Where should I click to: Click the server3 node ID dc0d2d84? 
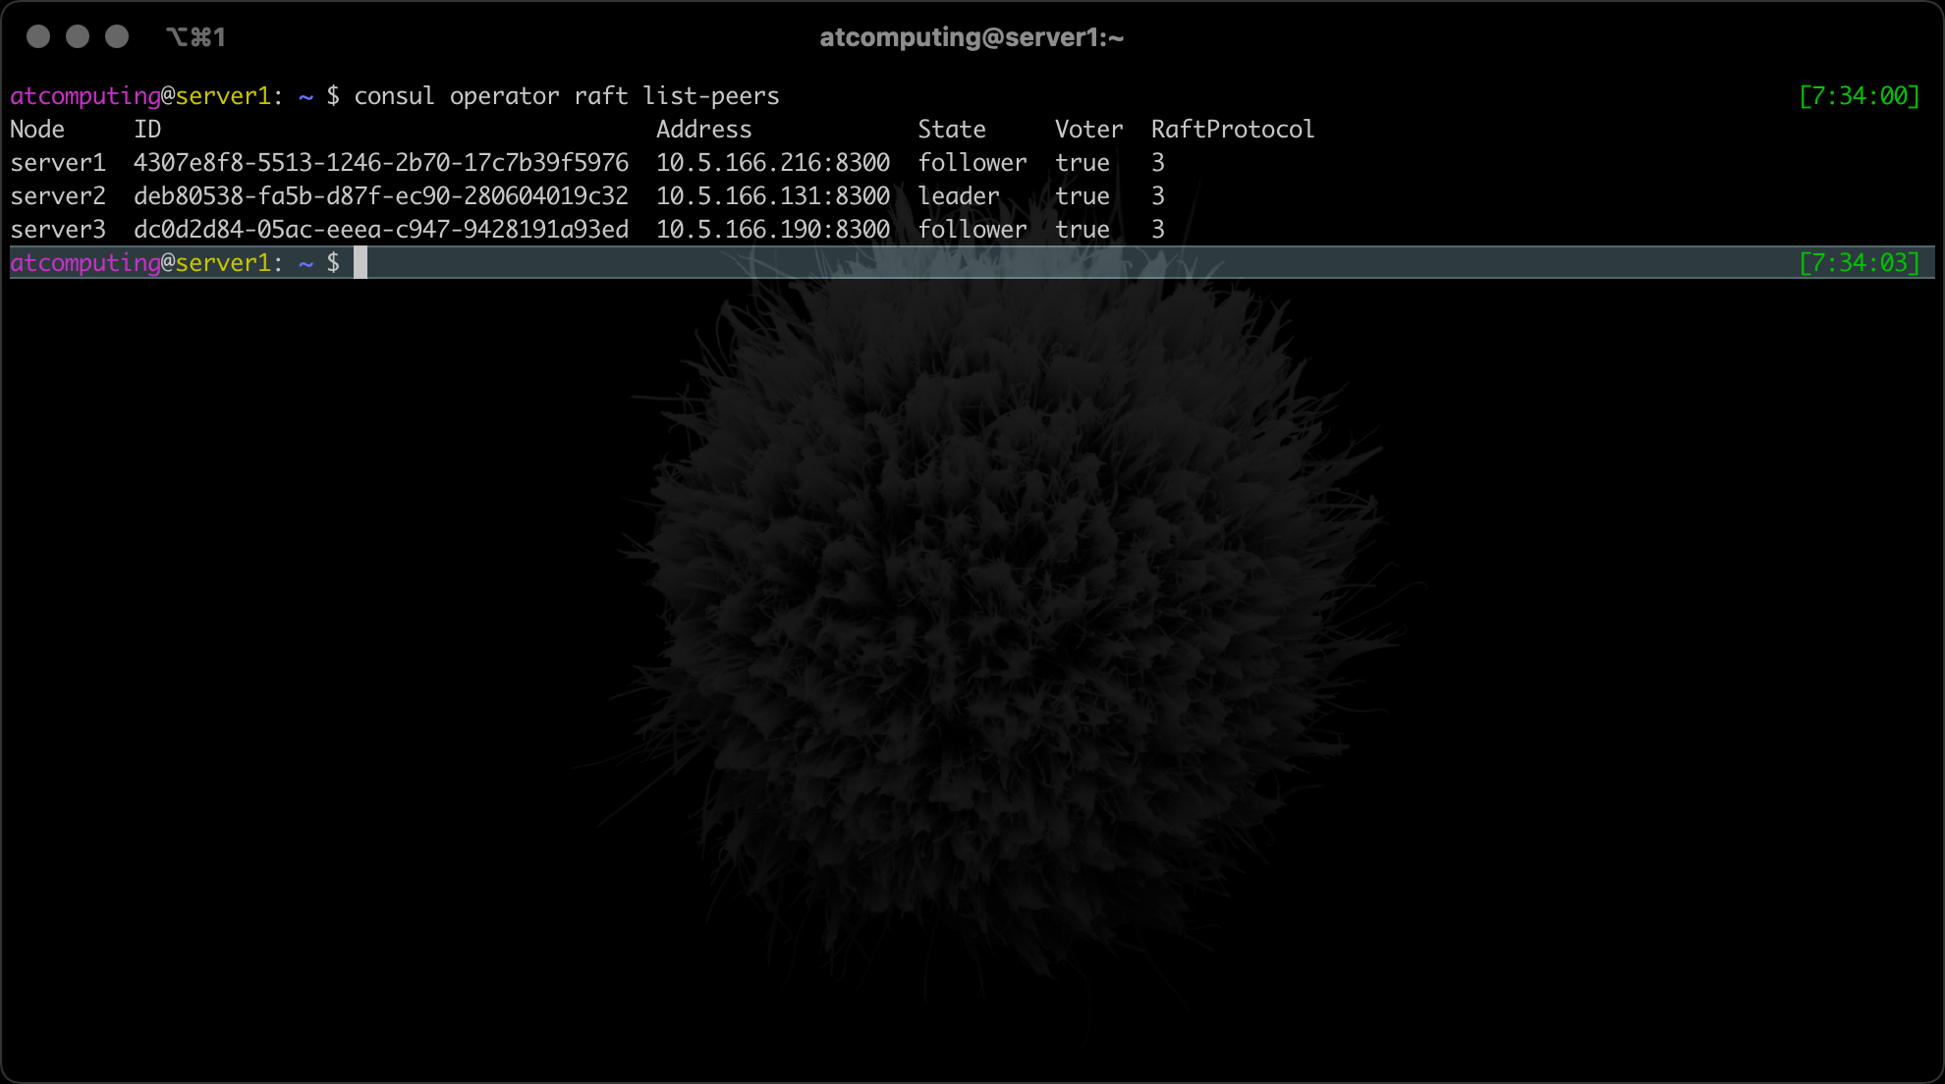[381, 230]
